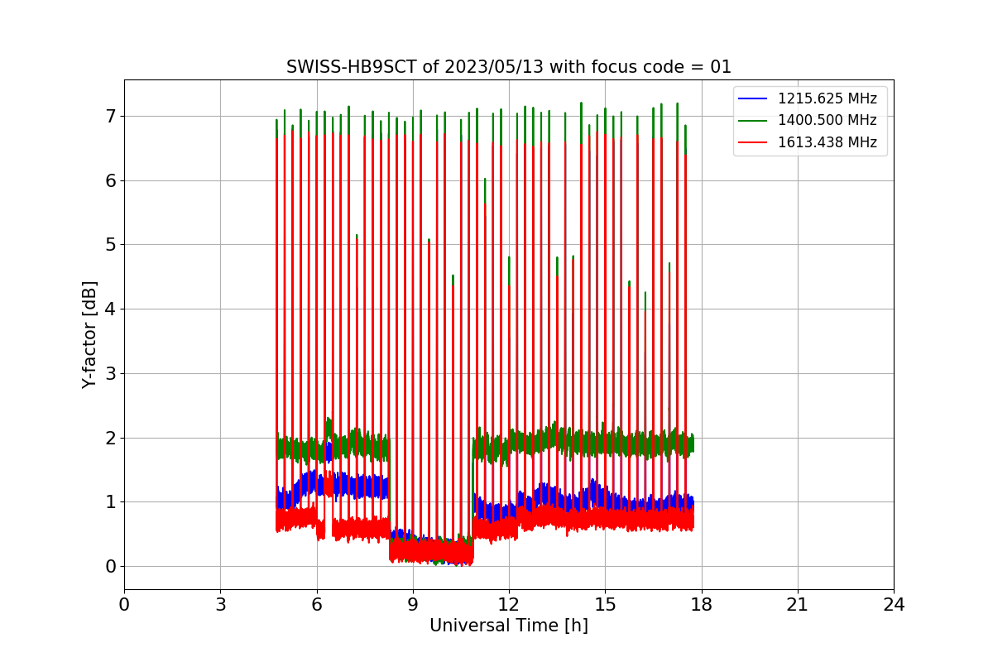
Task: Click the green line swatch in legend
Action: (754, 121)
